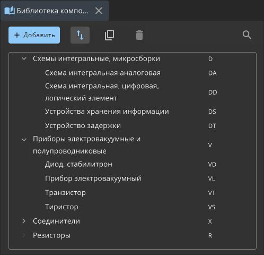Close the Библиотека компо... tab
Image resolution: width=264 pixels, height=255 pixels.
[x=99, y=11]
